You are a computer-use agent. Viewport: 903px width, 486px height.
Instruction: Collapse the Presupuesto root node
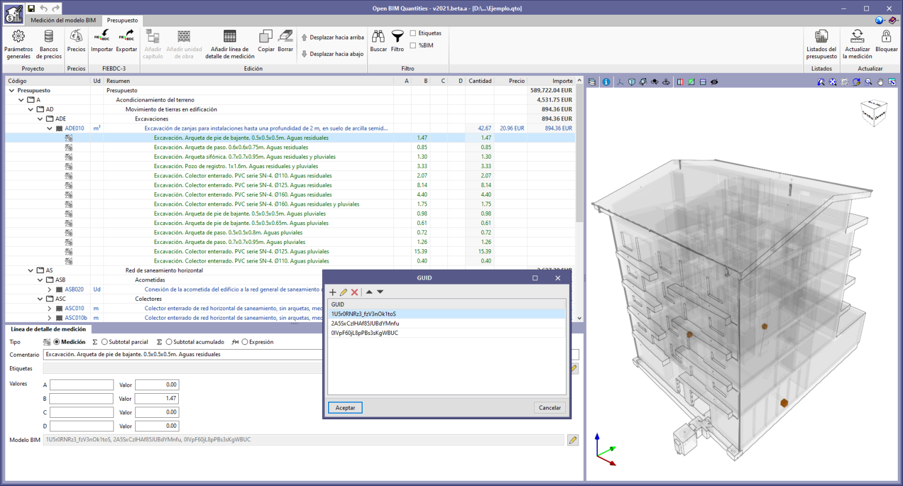(x=11, y=90)
